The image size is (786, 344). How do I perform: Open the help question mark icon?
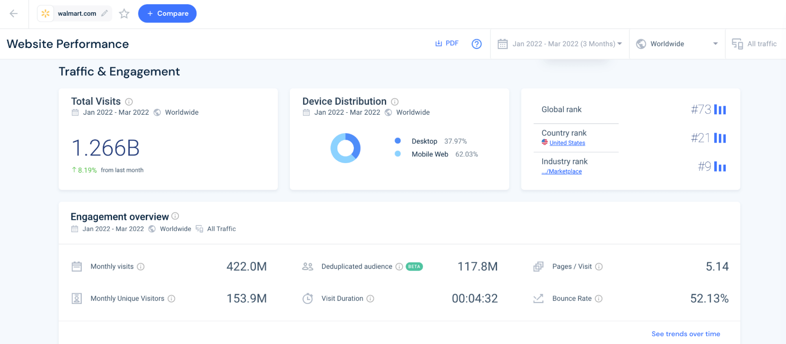coord(477,44)
